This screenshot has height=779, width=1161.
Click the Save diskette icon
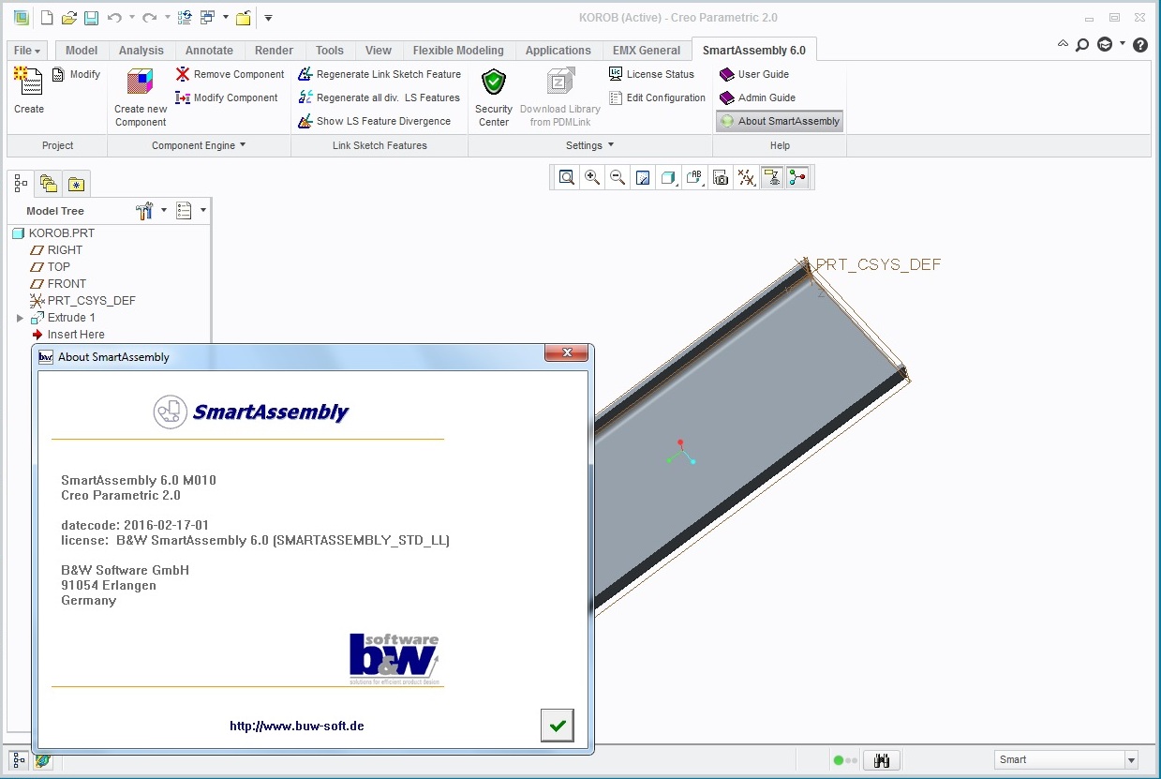[91, 18]
